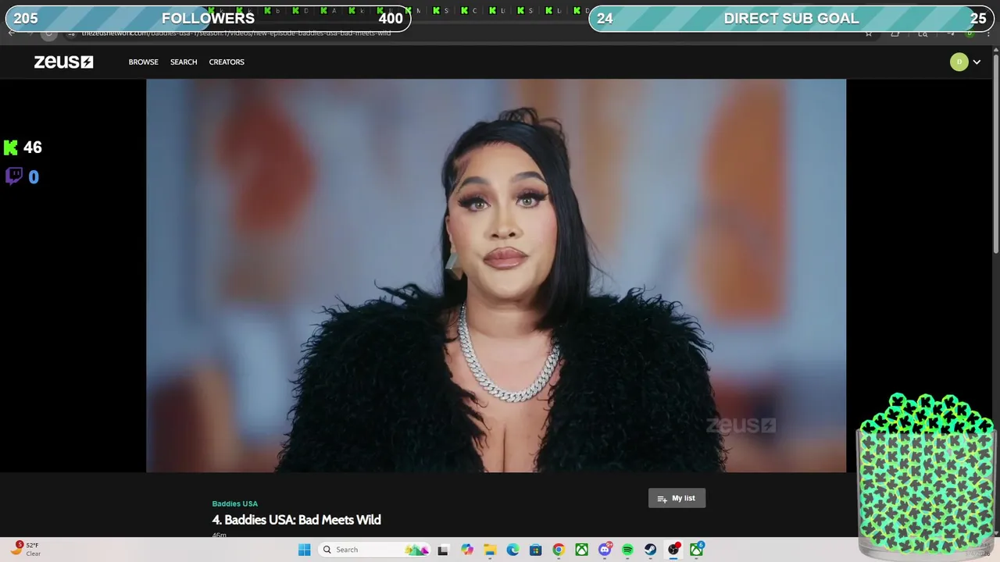Add episode to My list
This screenshot has height=562, width=1000.
(x=677, y=498)
